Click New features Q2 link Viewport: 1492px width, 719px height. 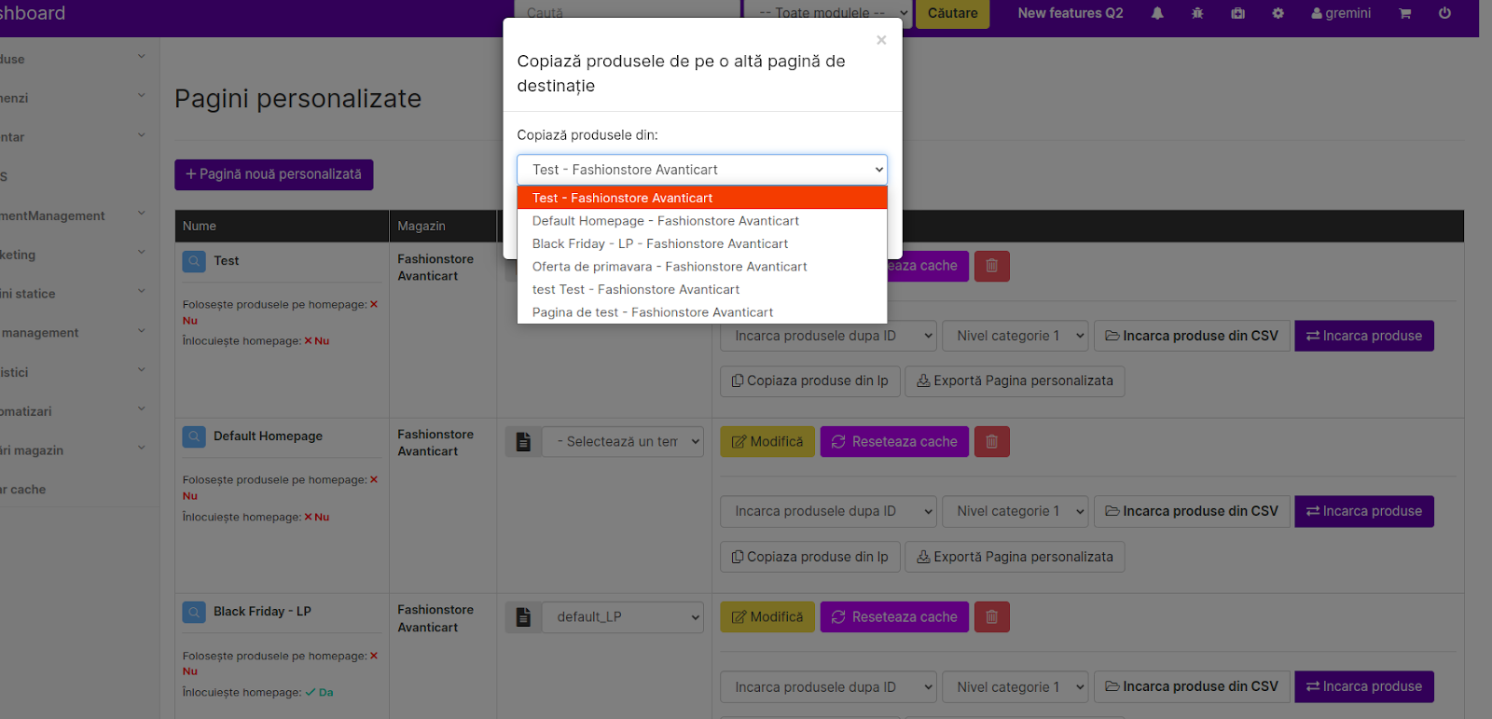1071,13
